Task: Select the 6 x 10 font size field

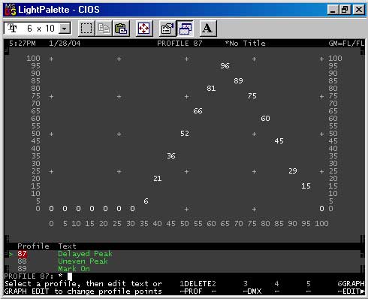Action: coord(37,29)
